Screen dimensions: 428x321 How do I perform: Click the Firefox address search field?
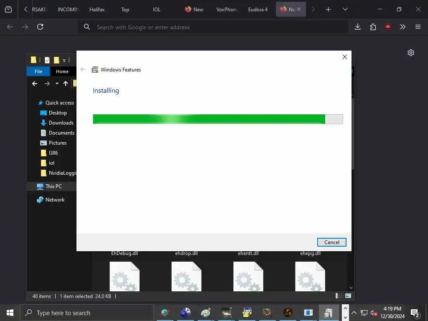pyautogui.click(x=213, y=27)
